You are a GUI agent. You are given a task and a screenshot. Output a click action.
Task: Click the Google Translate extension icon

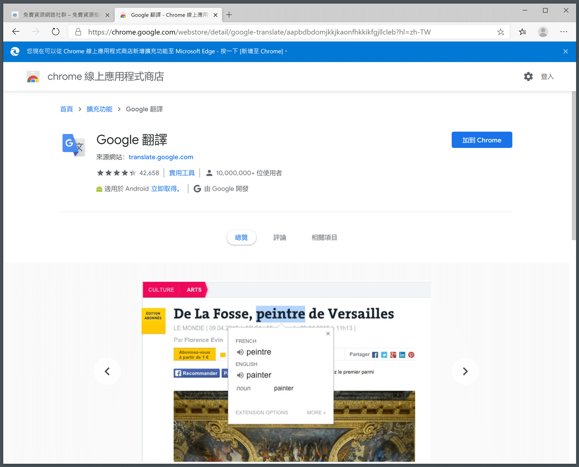(x=73, y=145)
